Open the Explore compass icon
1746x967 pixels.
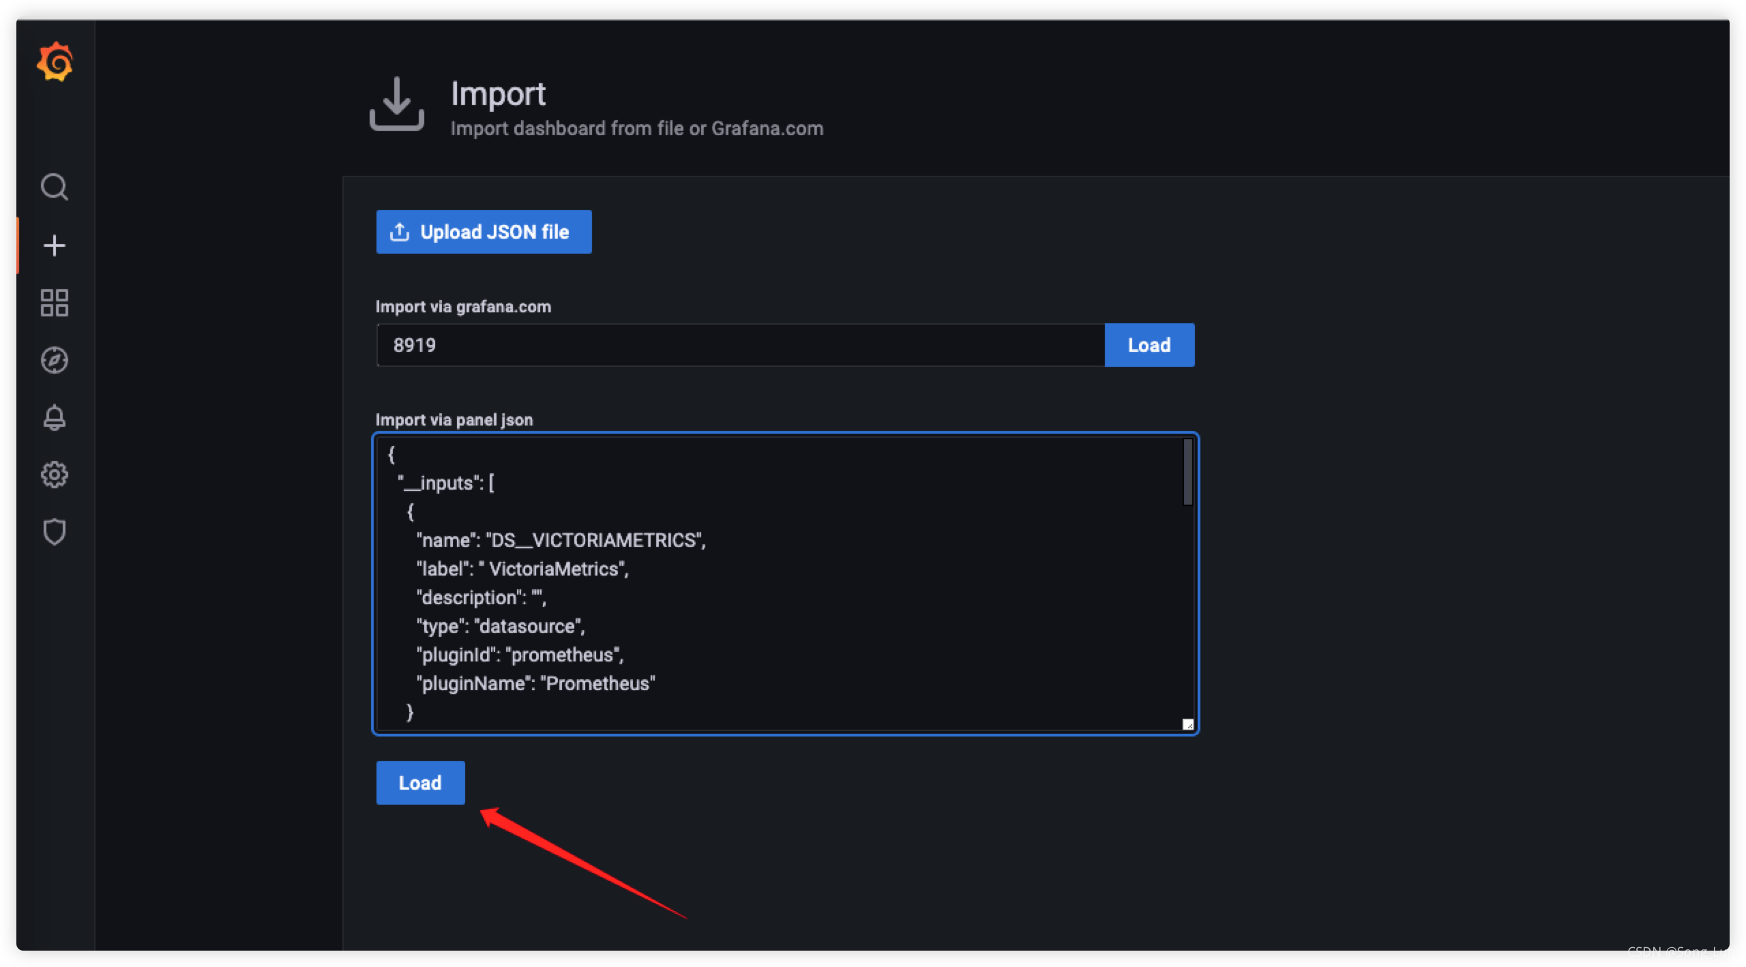click(55, 360)
